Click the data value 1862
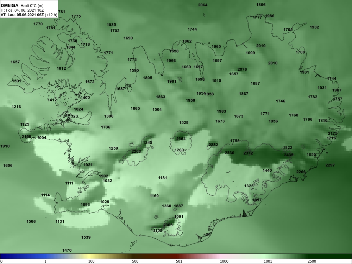Screen dimensions: 352x264 tap(187, 41)
